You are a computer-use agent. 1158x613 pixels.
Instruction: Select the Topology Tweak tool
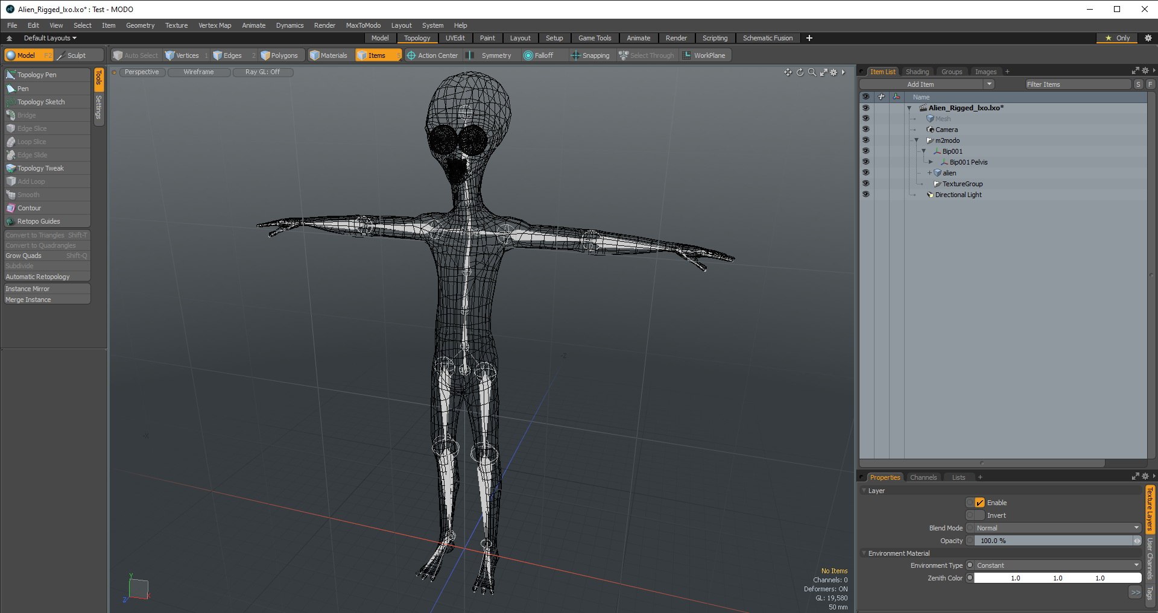(47, 168)
